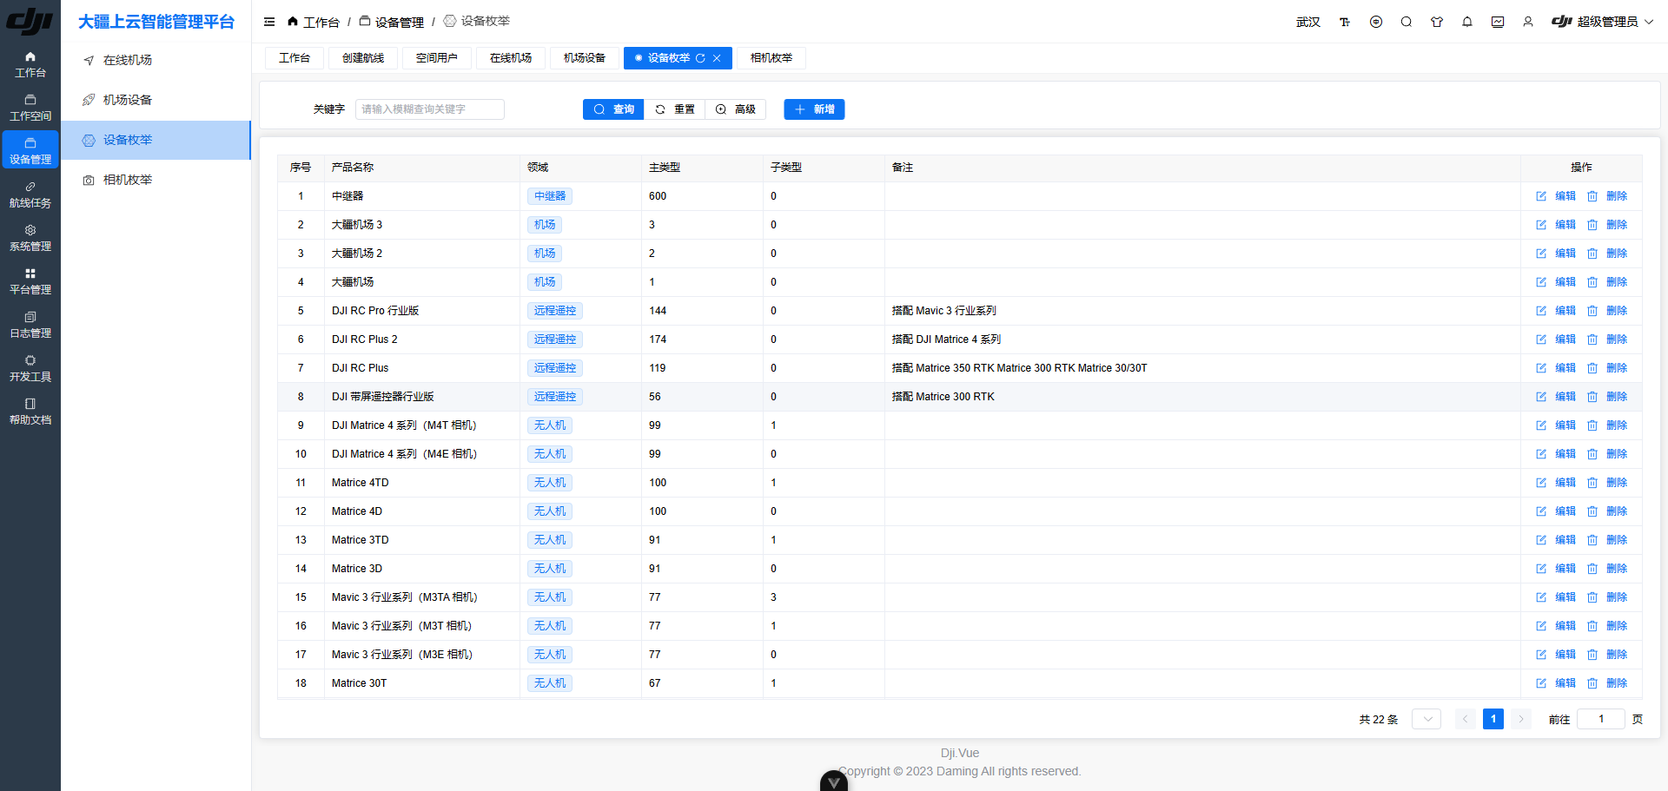Click the trash icon for Matrice 4TD row
This screenshot has width=1668, height=791.
coord(1592,483)
